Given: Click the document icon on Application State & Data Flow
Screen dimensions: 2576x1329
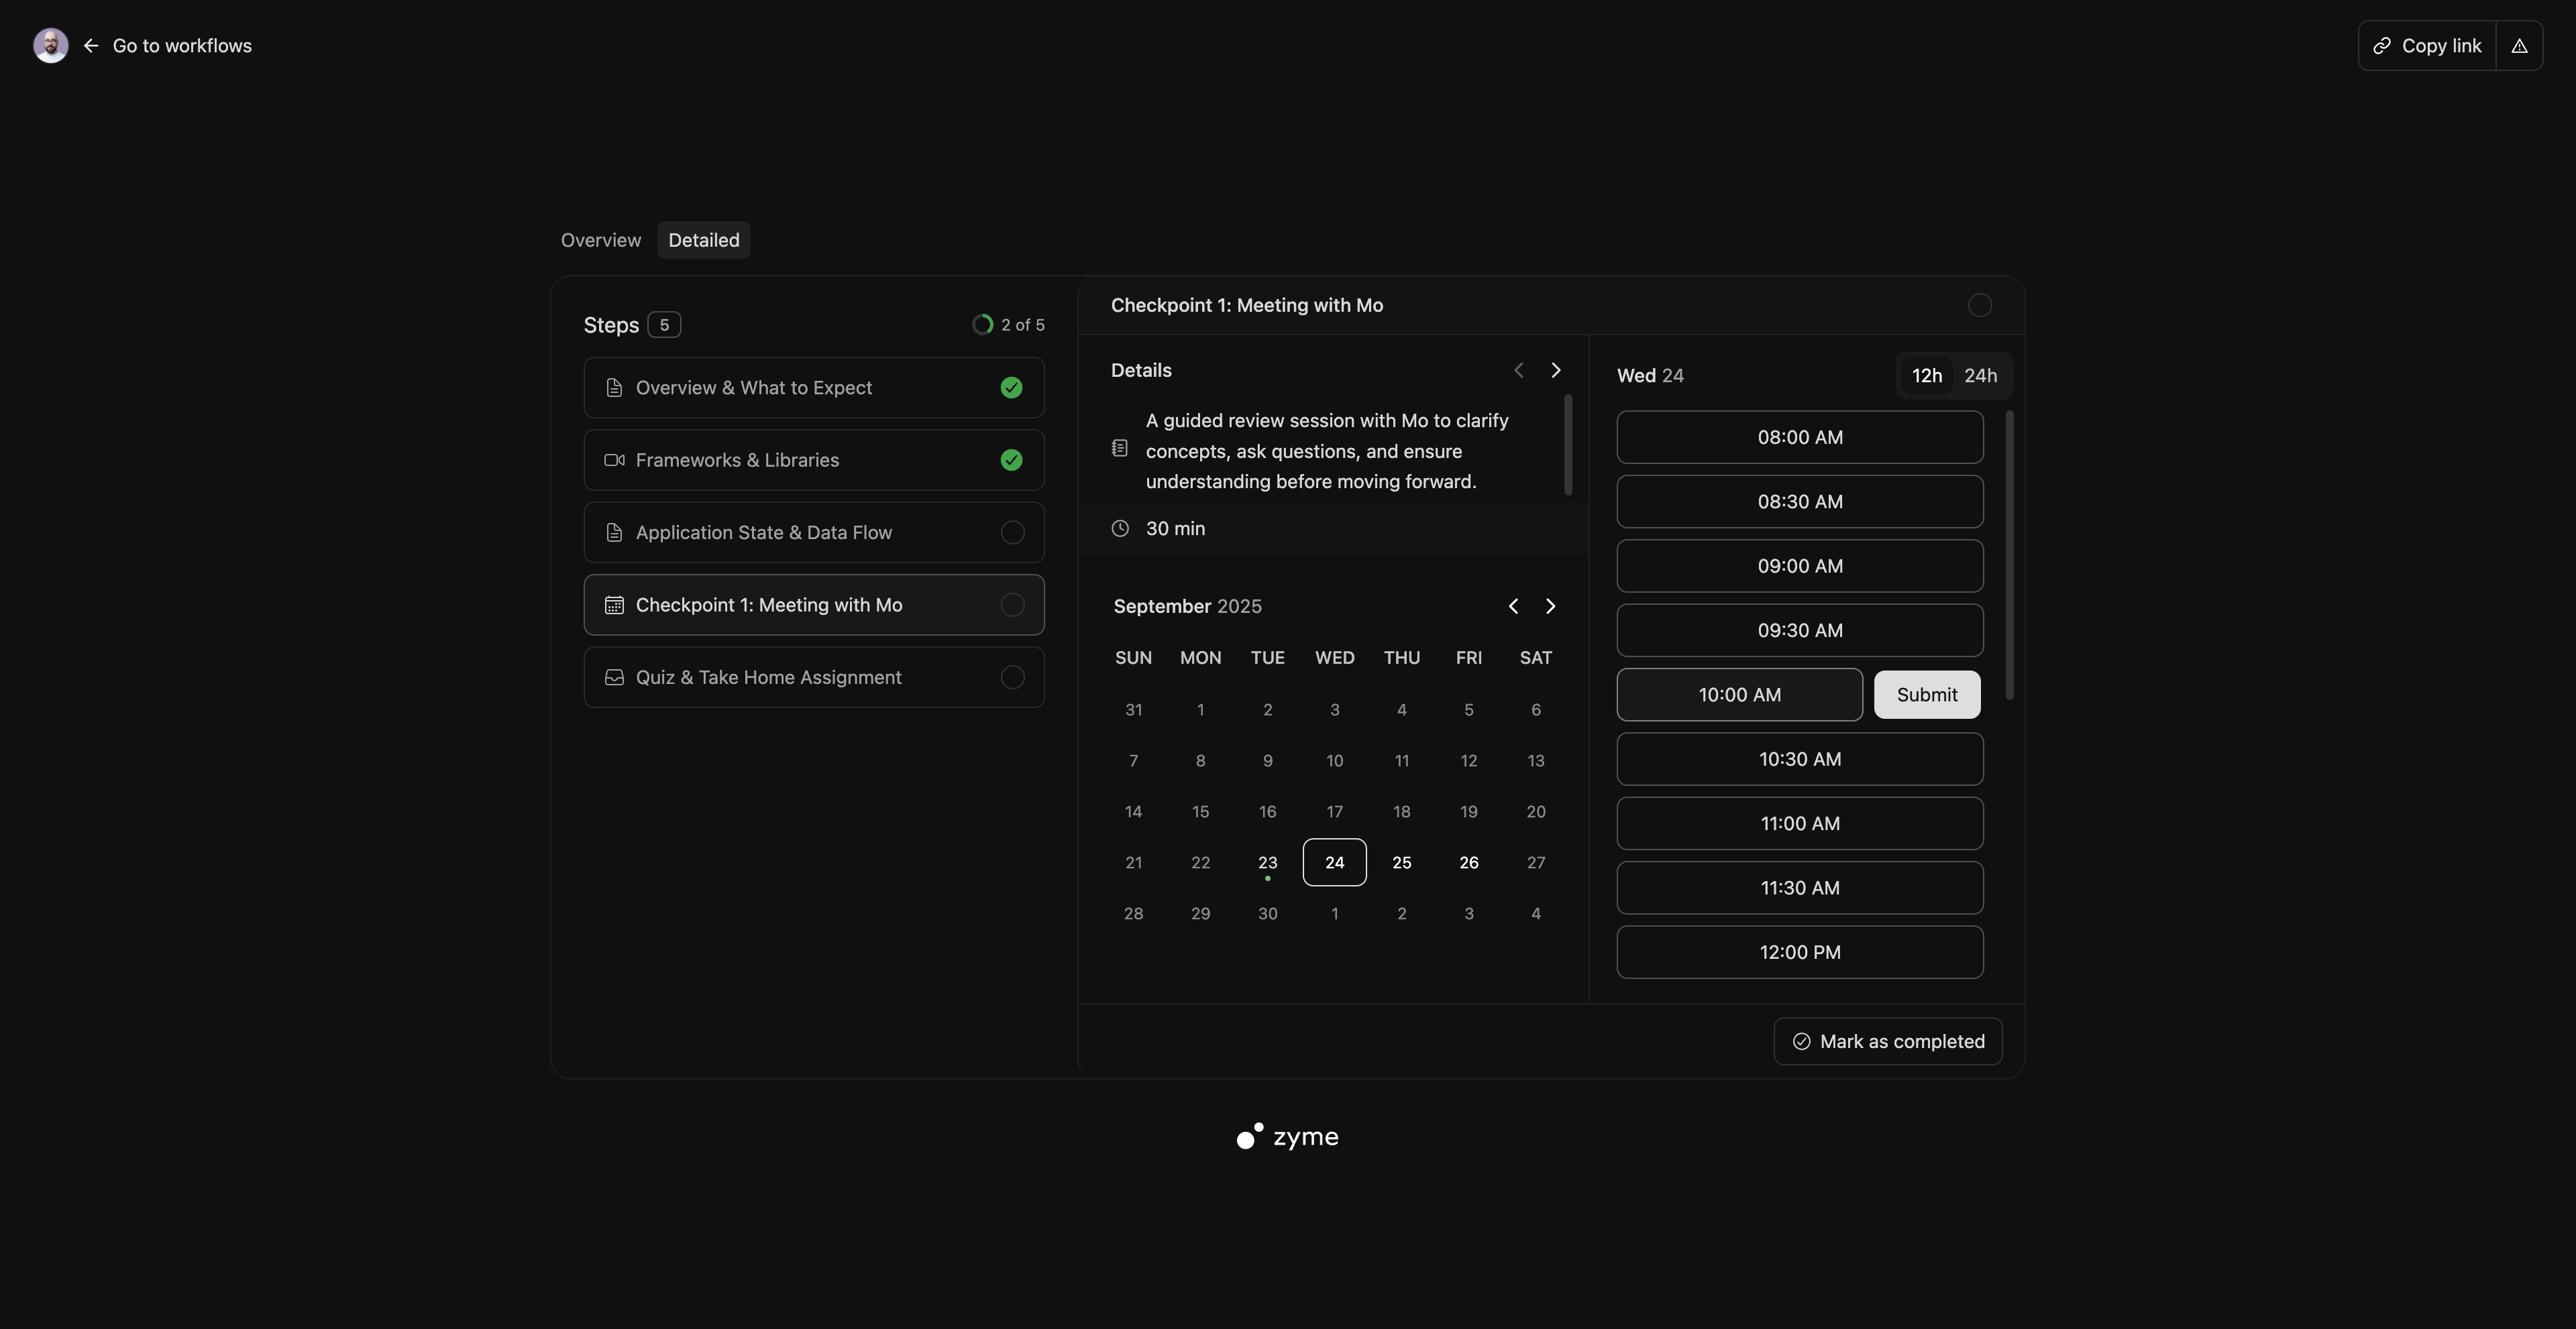Looking at the screenshot, I should [x=614, y=532].
